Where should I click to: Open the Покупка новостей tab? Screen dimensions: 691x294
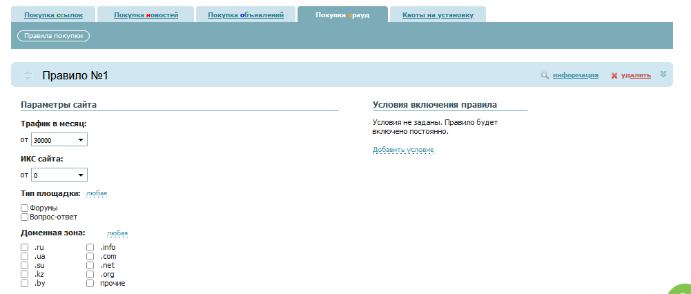145,14
